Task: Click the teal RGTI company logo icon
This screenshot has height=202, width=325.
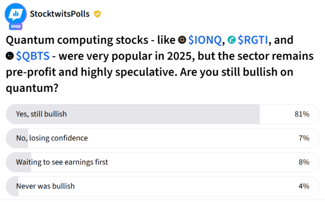Action: [x=231, y=39]
